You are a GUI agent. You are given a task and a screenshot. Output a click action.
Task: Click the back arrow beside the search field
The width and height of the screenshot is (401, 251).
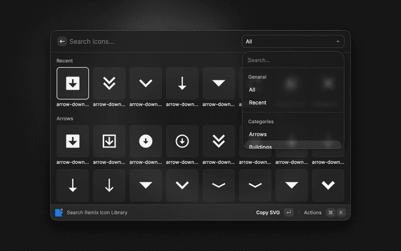click(x=62, y=41)
